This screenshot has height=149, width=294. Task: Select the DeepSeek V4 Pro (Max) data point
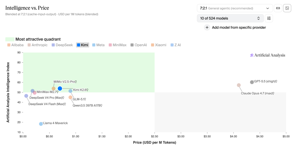click(x=32, y=91)
